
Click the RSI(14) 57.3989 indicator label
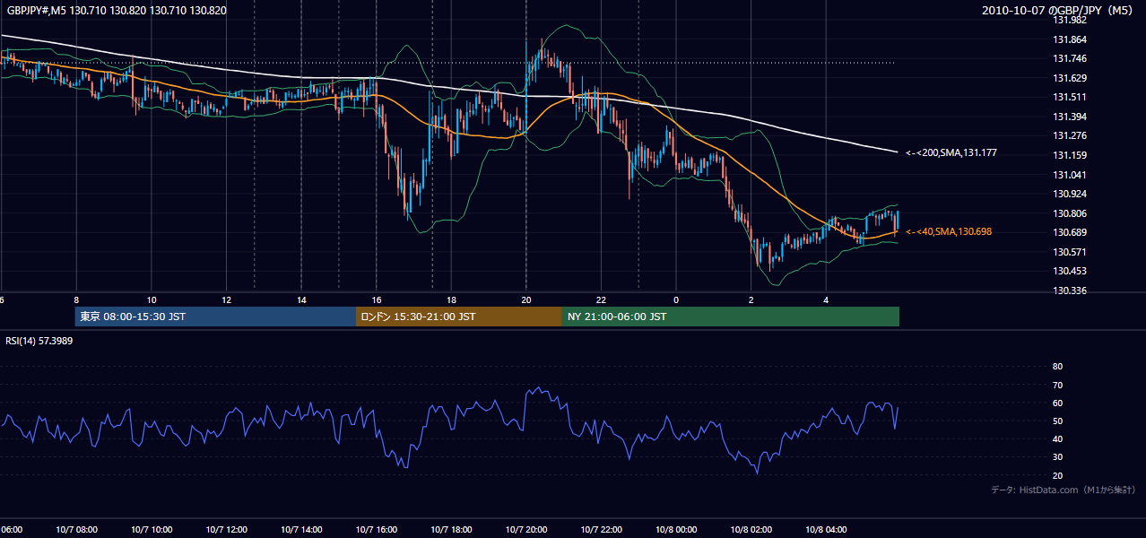coord(39,341)
